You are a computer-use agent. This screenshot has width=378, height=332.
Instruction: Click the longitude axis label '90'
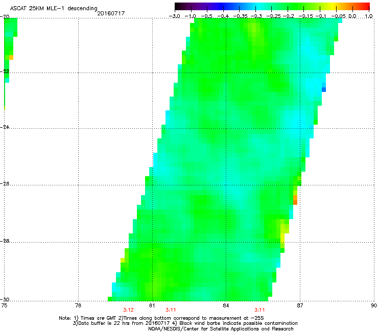(374, 305)
